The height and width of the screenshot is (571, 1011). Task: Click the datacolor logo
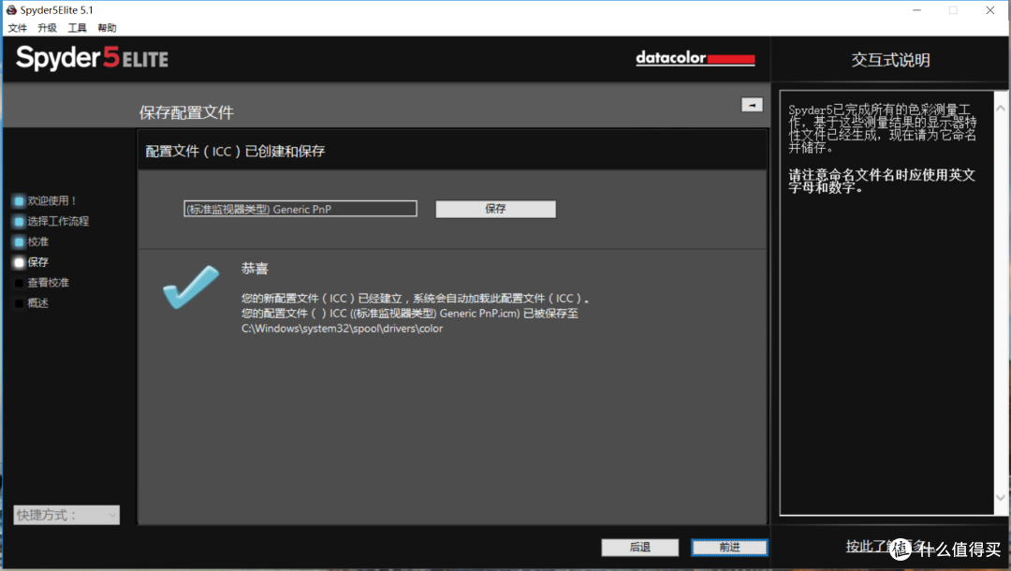(x=695, y=58)
